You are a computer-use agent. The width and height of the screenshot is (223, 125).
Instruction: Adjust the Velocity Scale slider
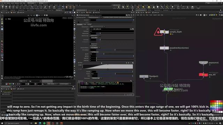115,33
